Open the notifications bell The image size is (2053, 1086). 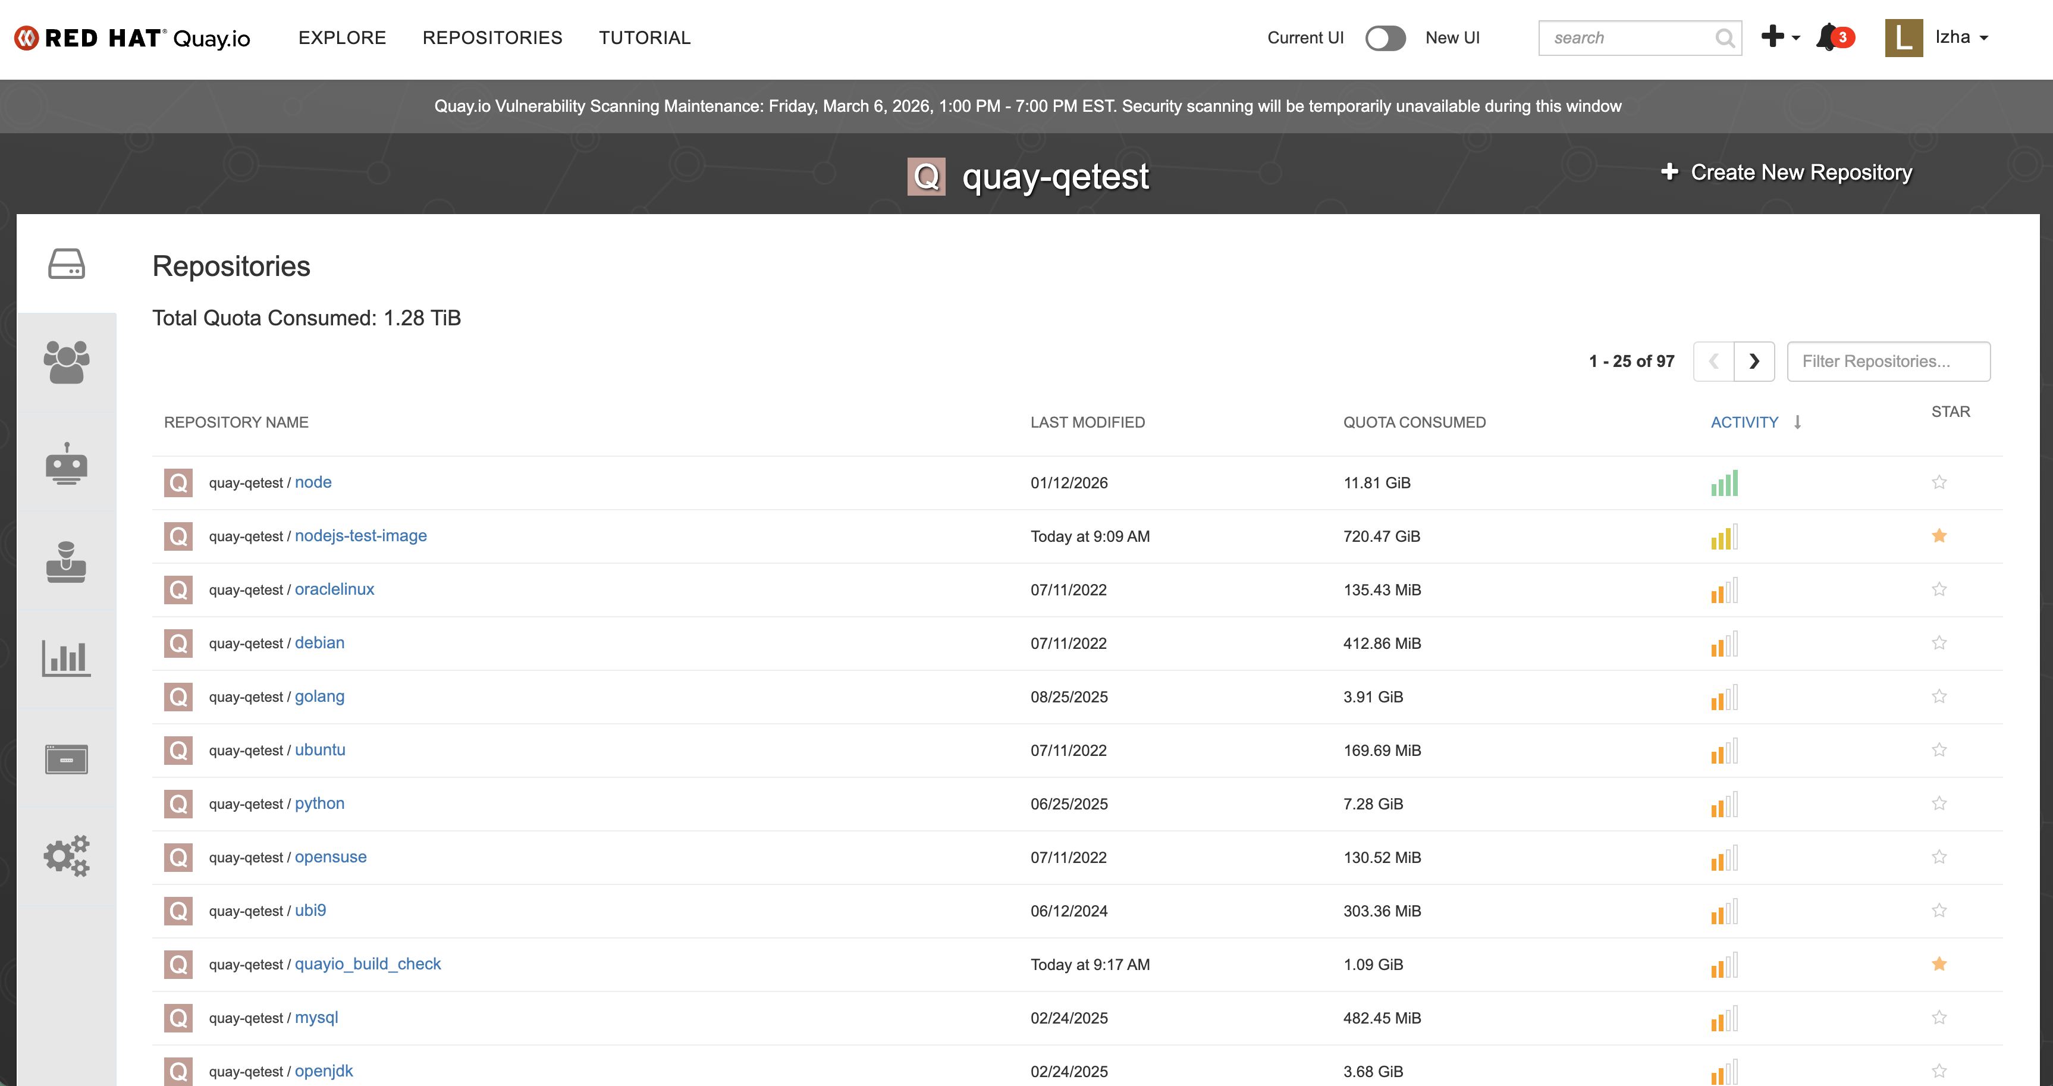[x=1828, y=37]
